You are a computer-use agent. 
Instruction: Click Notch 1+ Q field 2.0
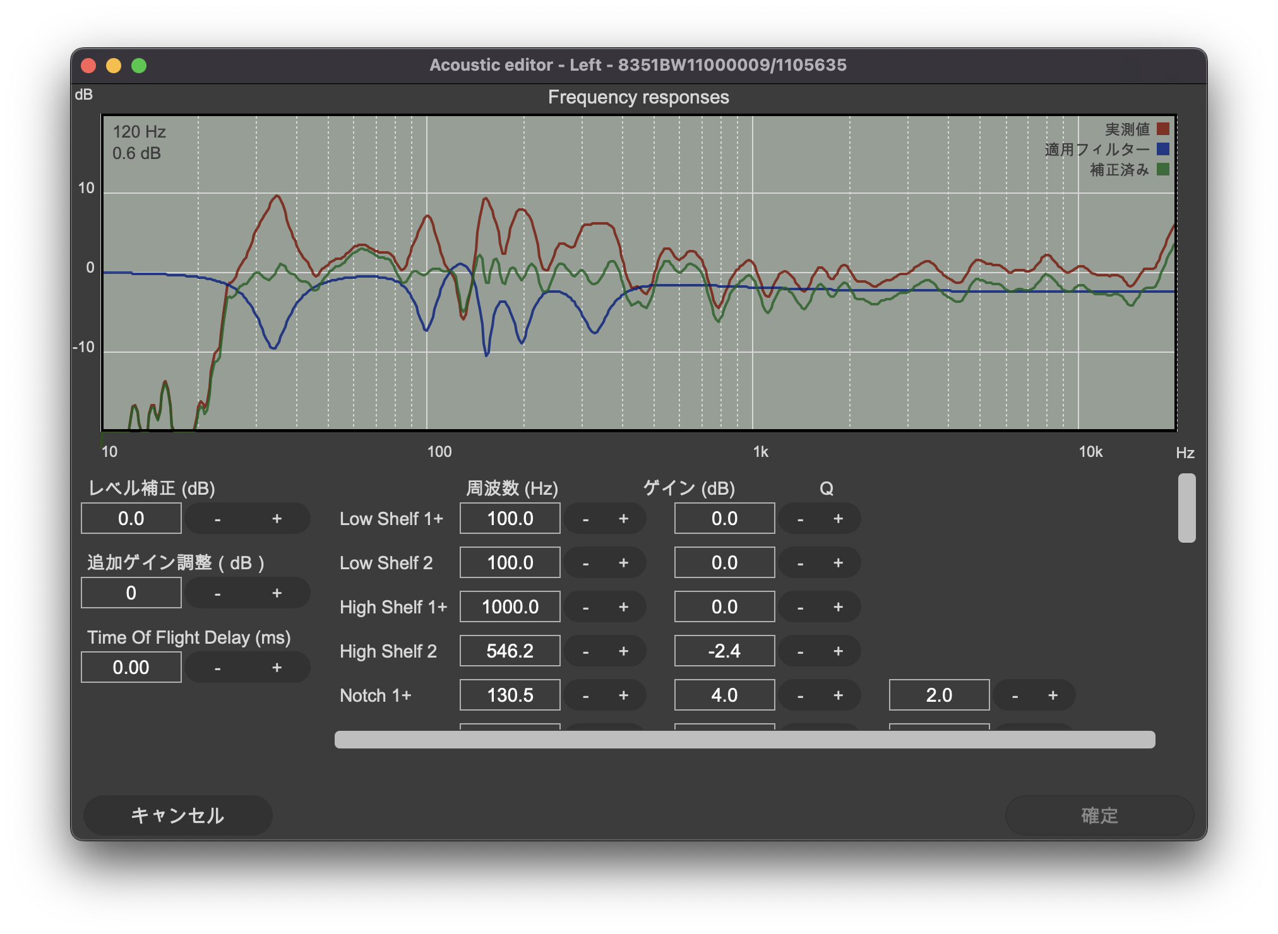940,695
